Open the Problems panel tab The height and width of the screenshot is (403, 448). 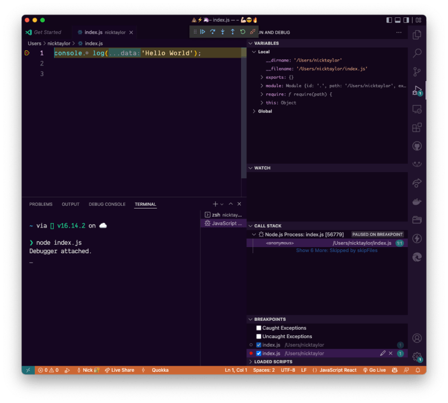tap(41, 205)
